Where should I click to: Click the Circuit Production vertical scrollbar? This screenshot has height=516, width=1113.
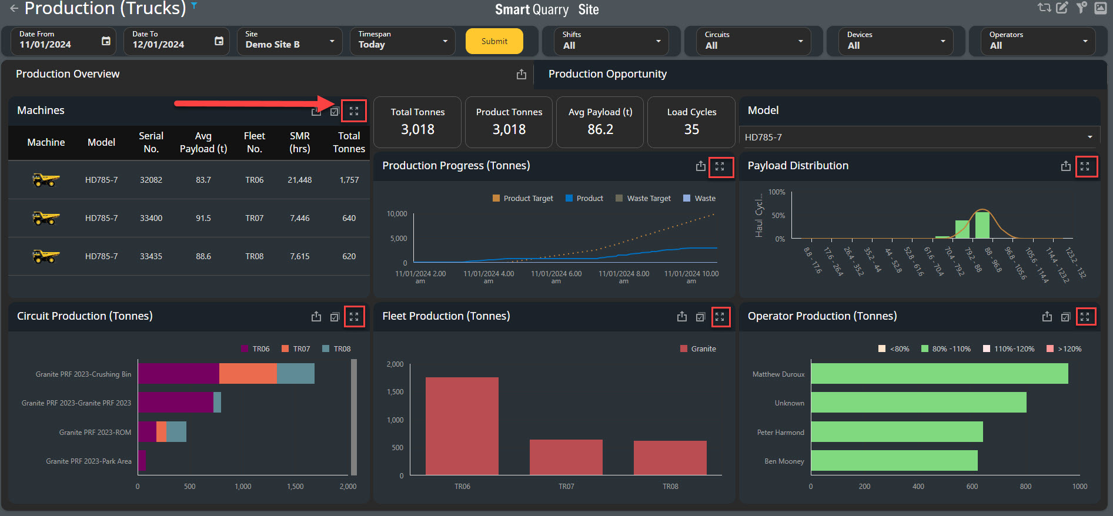pos(354,417)
